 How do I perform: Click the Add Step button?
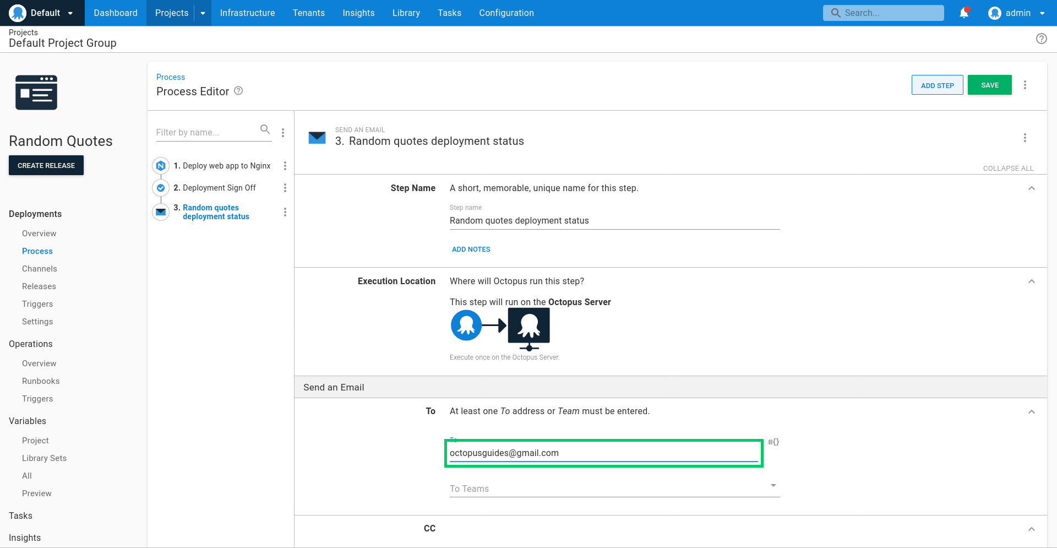coord(937,85)
